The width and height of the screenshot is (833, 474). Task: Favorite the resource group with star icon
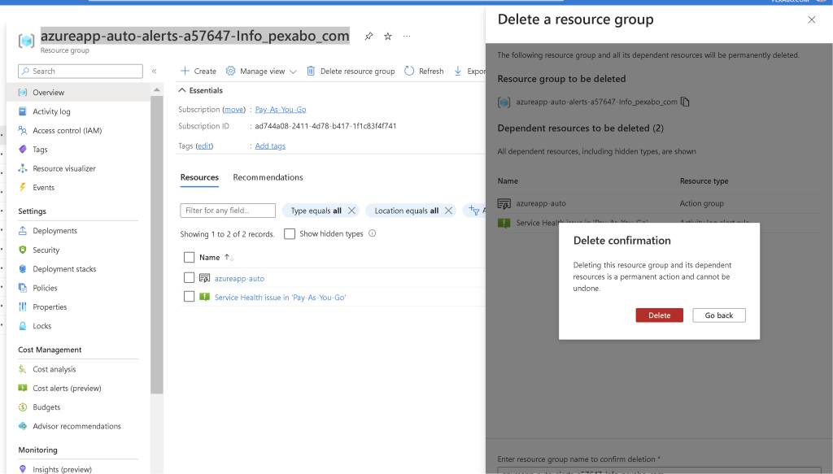[x=388, y=36]
